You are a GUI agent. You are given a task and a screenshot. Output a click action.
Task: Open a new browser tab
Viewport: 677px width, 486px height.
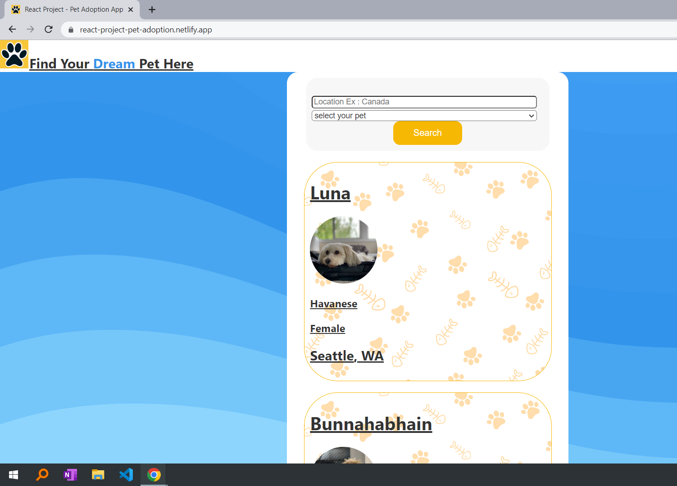pyautogui.click(x=152, y=9)
